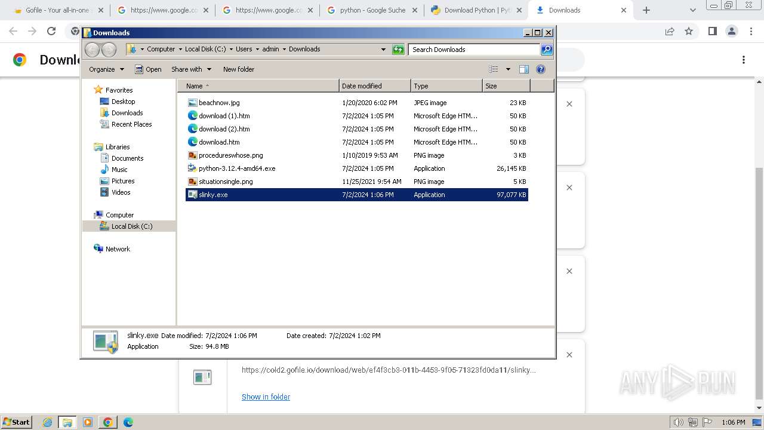Click Users in the breadcrumb path
Viewport: 764px width, 430px height.
(x=244, y=50)
